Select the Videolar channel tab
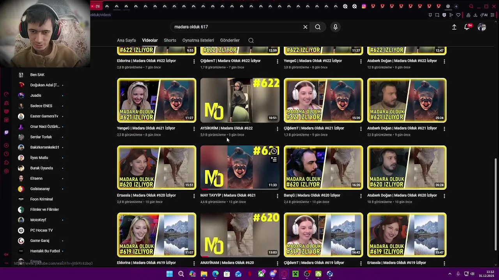The height and width of the screenshot is (280, 499). coord(150,40)
